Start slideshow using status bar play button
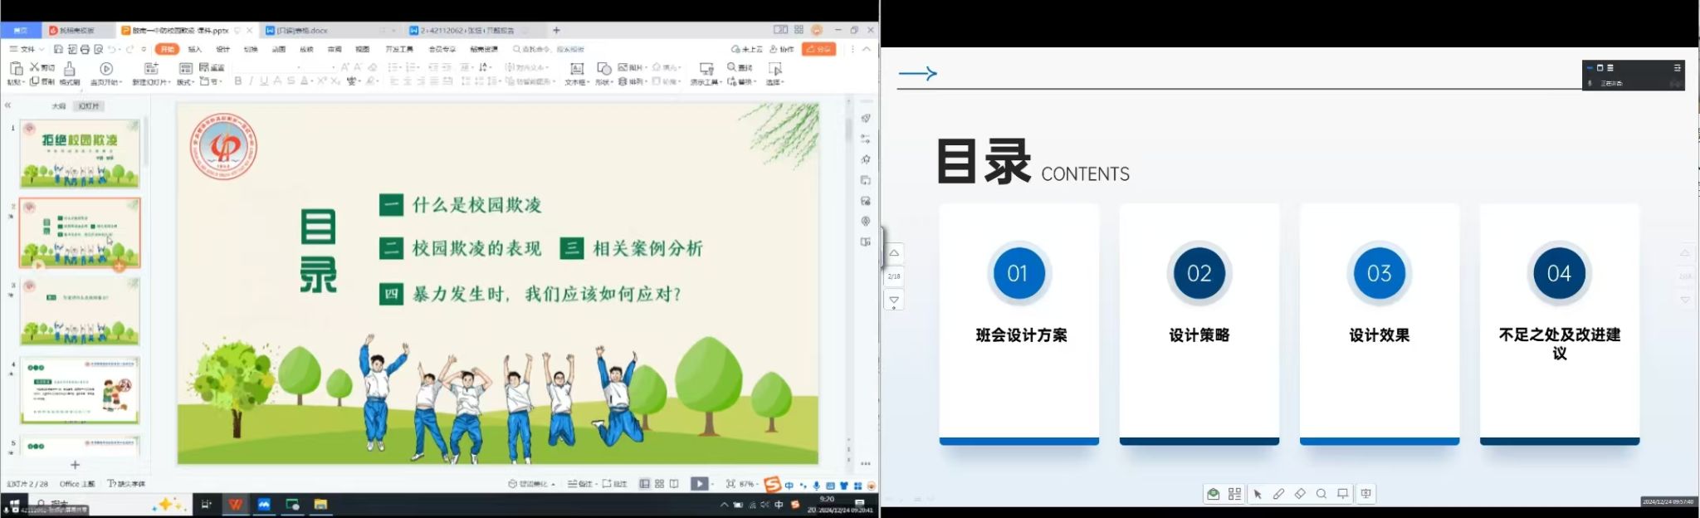 click(699, 484)
